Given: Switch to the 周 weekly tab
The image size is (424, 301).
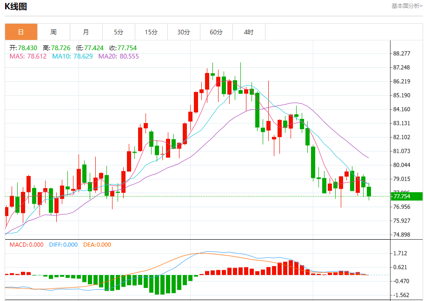Looking at the screenshot, I should point(53,32).
